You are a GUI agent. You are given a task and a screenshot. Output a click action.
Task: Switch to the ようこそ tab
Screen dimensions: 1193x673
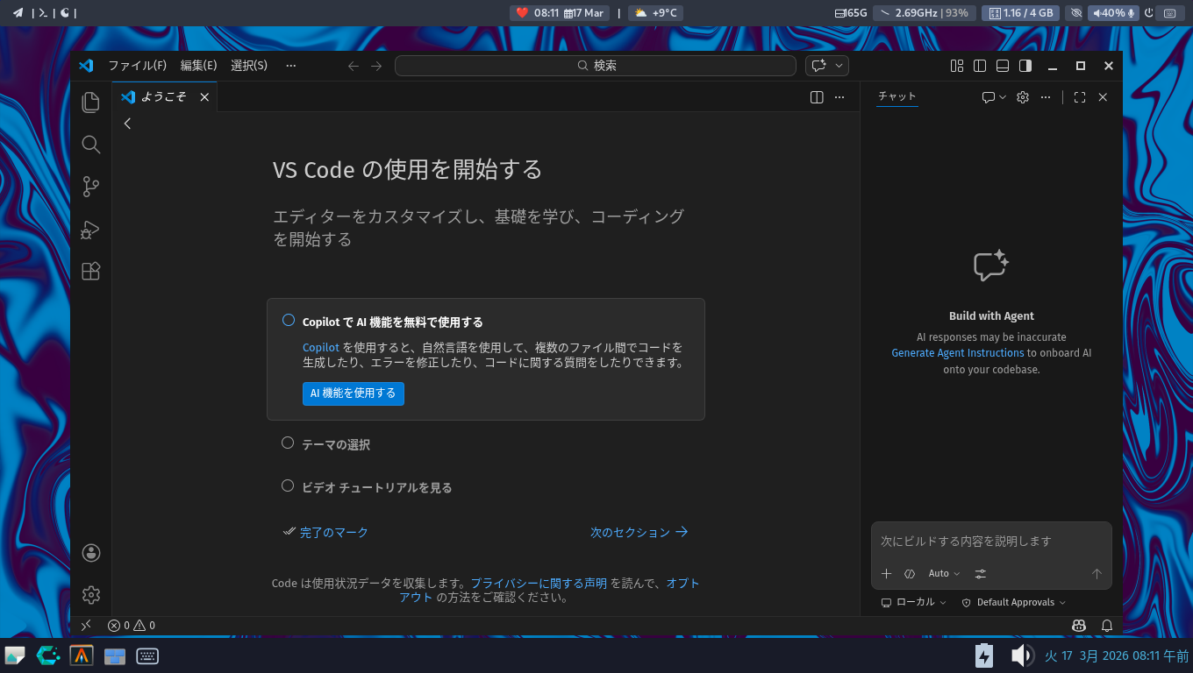coord(164,97)
